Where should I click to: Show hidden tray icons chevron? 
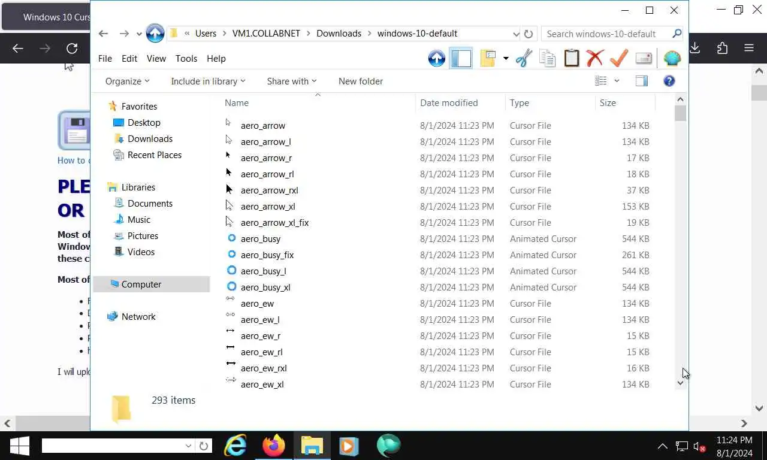pos(663,446)
